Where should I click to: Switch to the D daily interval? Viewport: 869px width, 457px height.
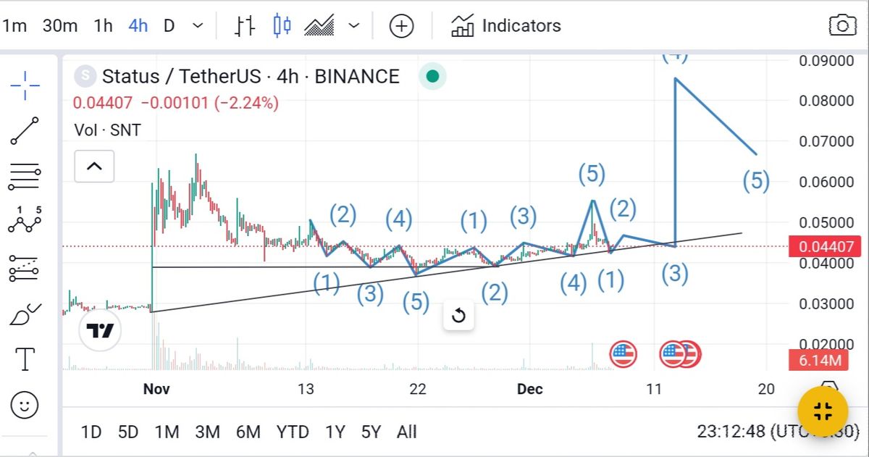point(169,26)
